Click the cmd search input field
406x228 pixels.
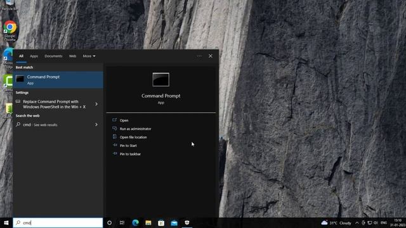pyautogui.click(x=58, y=222)
